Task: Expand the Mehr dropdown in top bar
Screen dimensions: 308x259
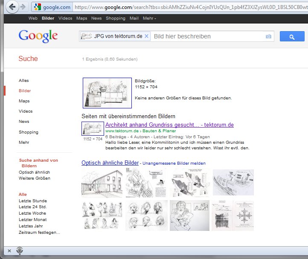Action: coord(149,18)
